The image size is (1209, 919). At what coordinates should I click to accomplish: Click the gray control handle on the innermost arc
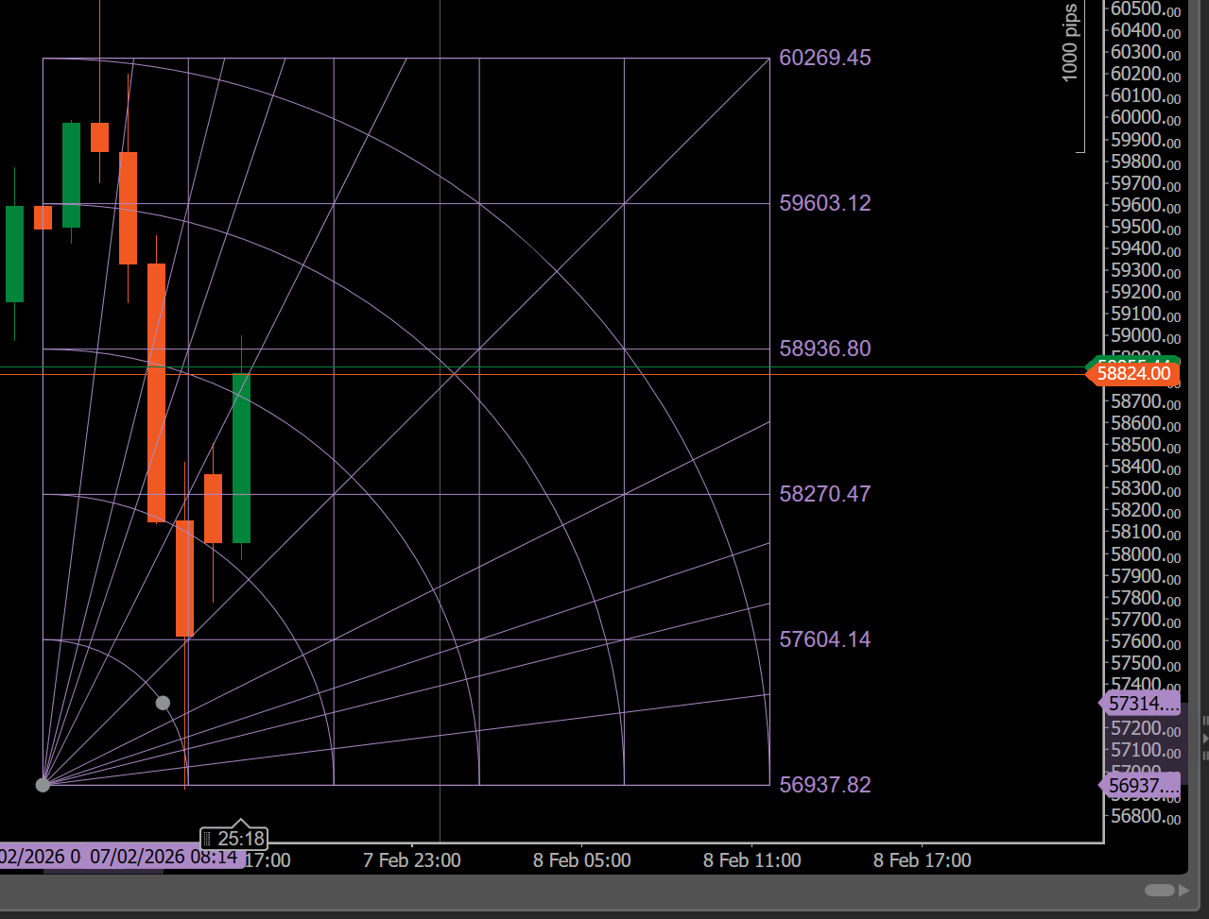pyautogui.click(x=163, y=703)
